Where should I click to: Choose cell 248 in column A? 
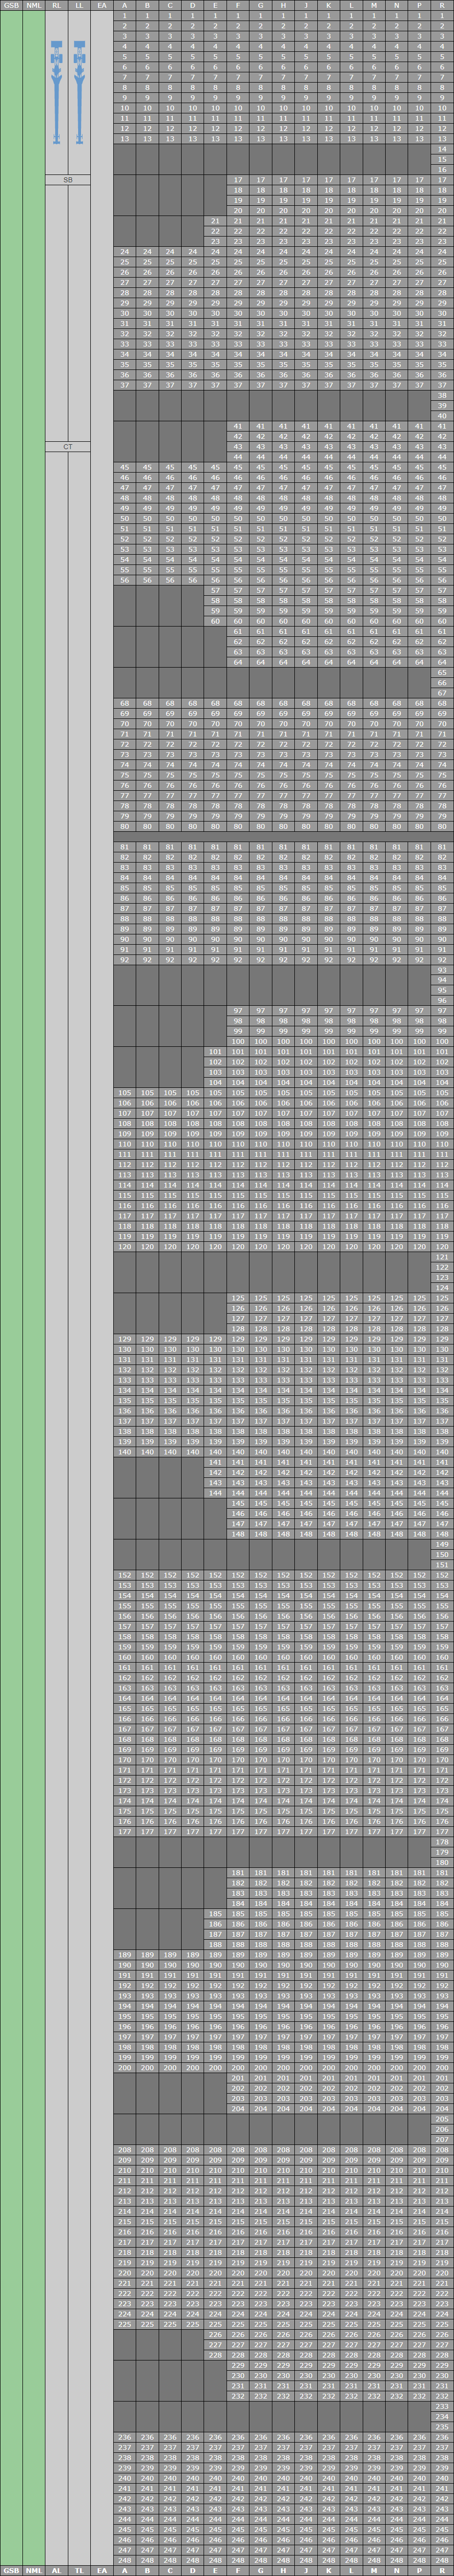click(124, 2559)
